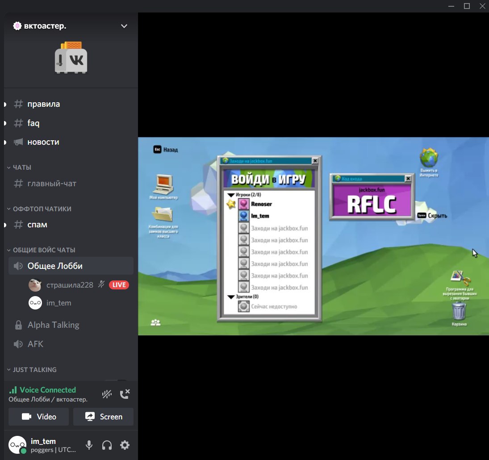Click the Esc key icon in stream
This screenshot has height=460, width=489.
coord(158,149)
